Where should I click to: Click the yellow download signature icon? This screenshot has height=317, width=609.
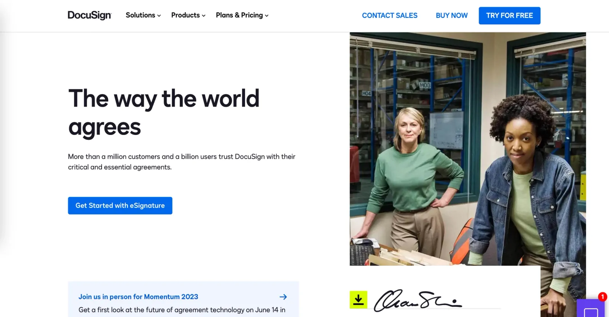coord(358,300)
